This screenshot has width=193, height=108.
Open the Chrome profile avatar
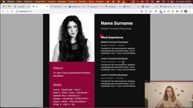186,11
